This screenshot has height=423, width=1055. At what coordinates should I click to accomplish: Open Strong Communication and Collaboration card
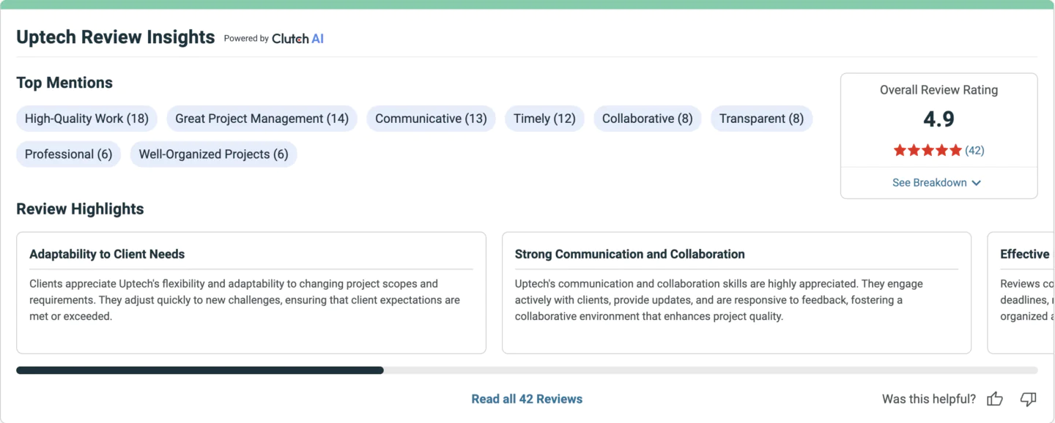pyautogui.click(x=736, y=293)
